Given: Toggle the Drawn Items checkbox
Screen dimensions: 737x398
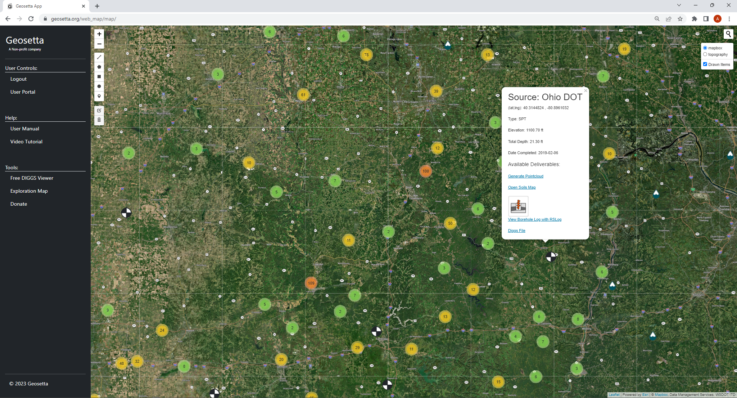Looking at the screenshot, I should click(705, 64).
